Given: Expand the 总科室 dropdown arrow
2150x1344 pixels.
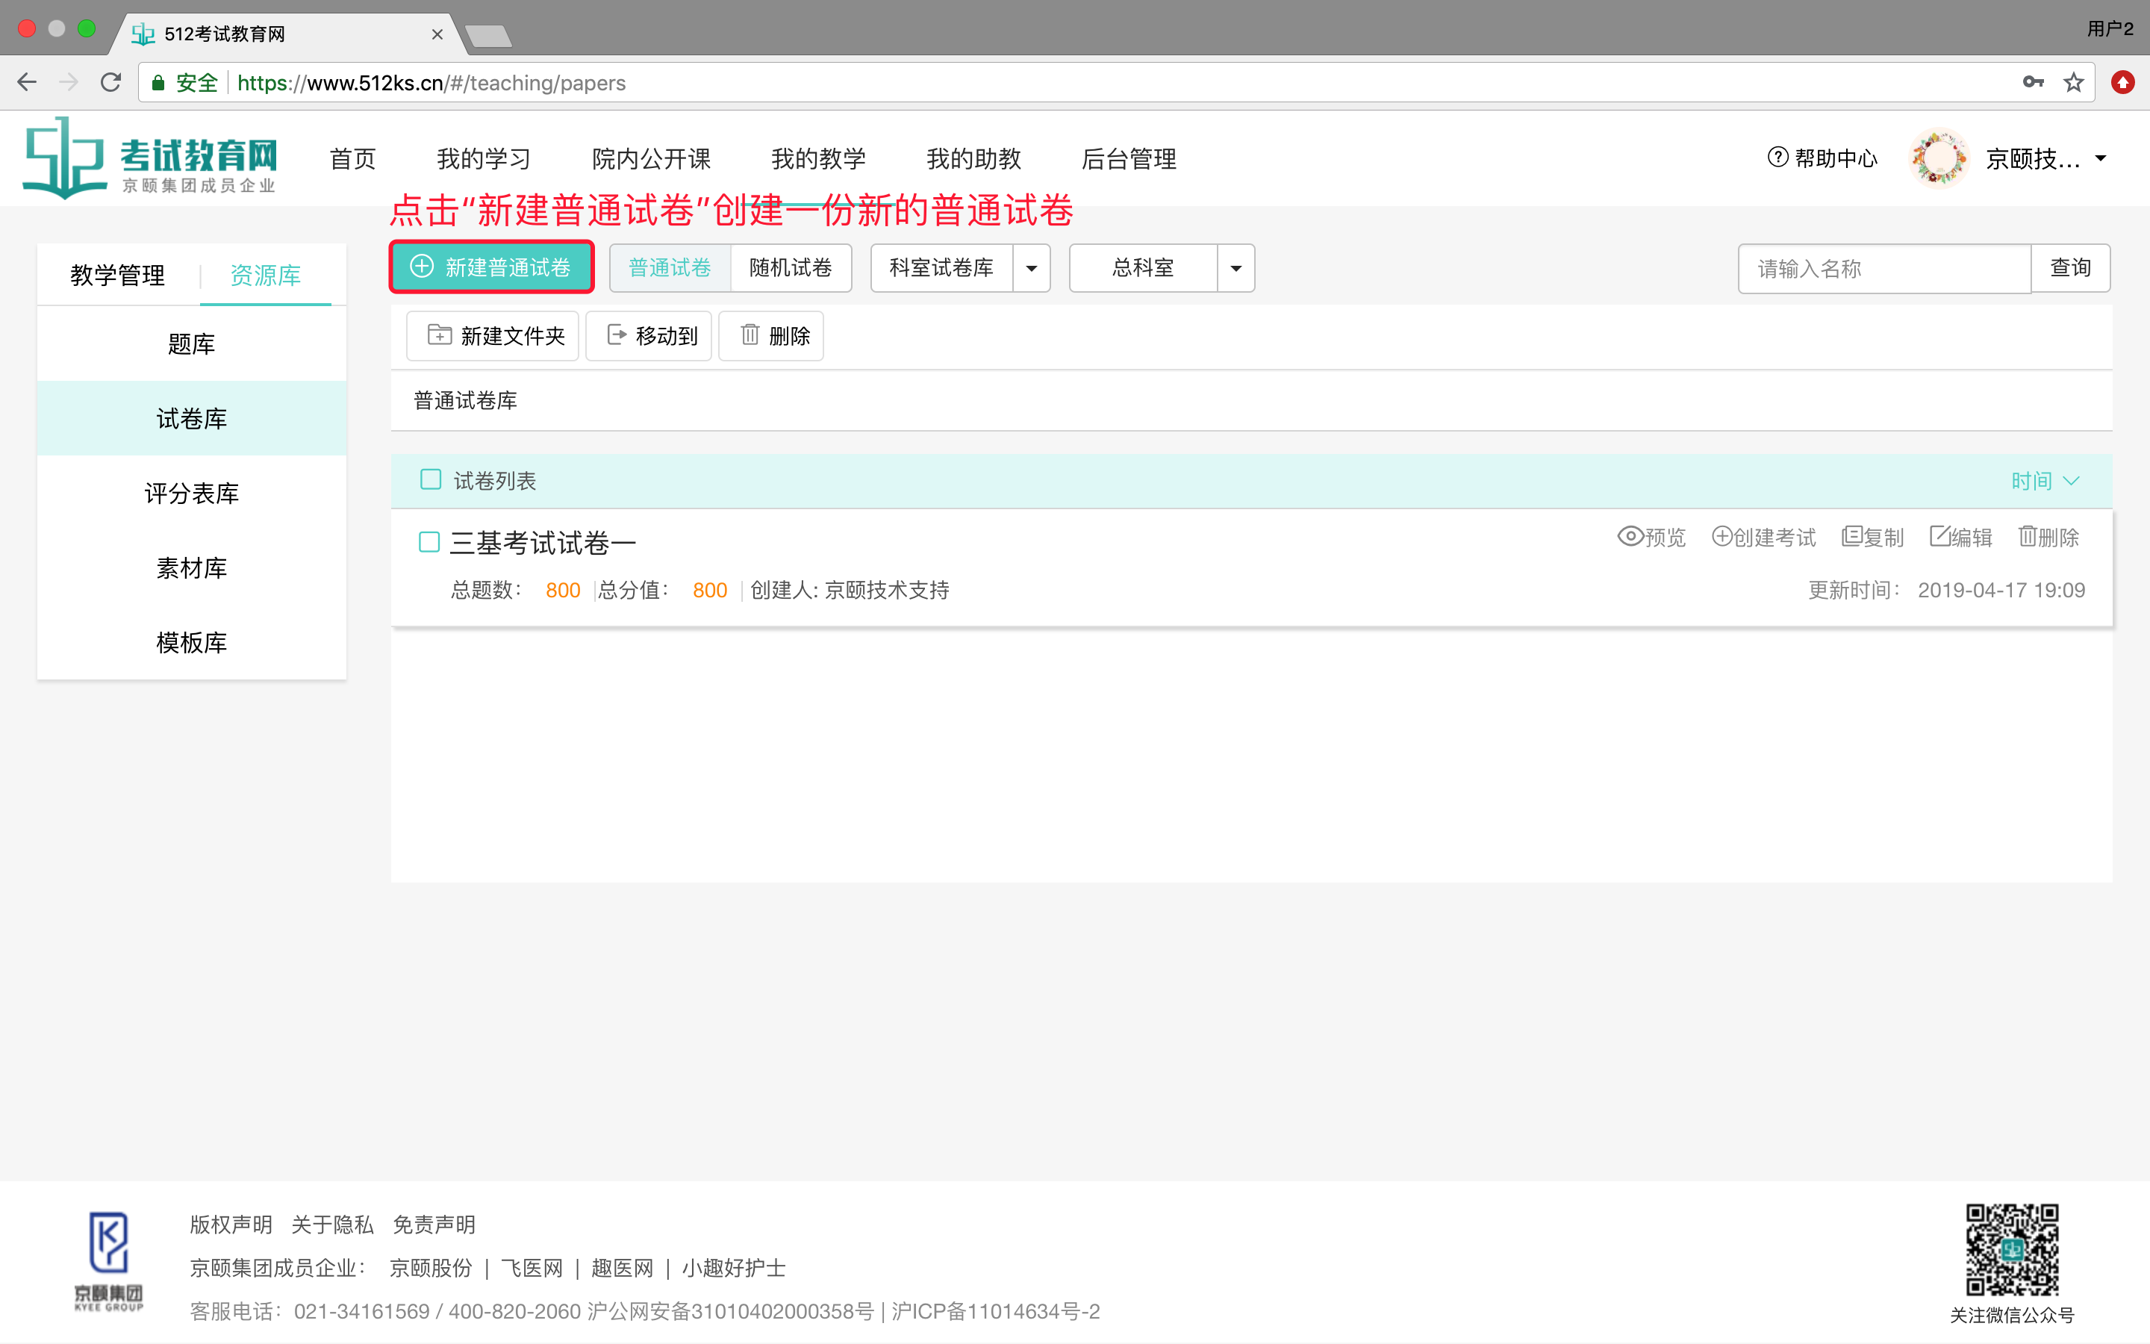Looking at the screenshot, I should (1236, 267).
